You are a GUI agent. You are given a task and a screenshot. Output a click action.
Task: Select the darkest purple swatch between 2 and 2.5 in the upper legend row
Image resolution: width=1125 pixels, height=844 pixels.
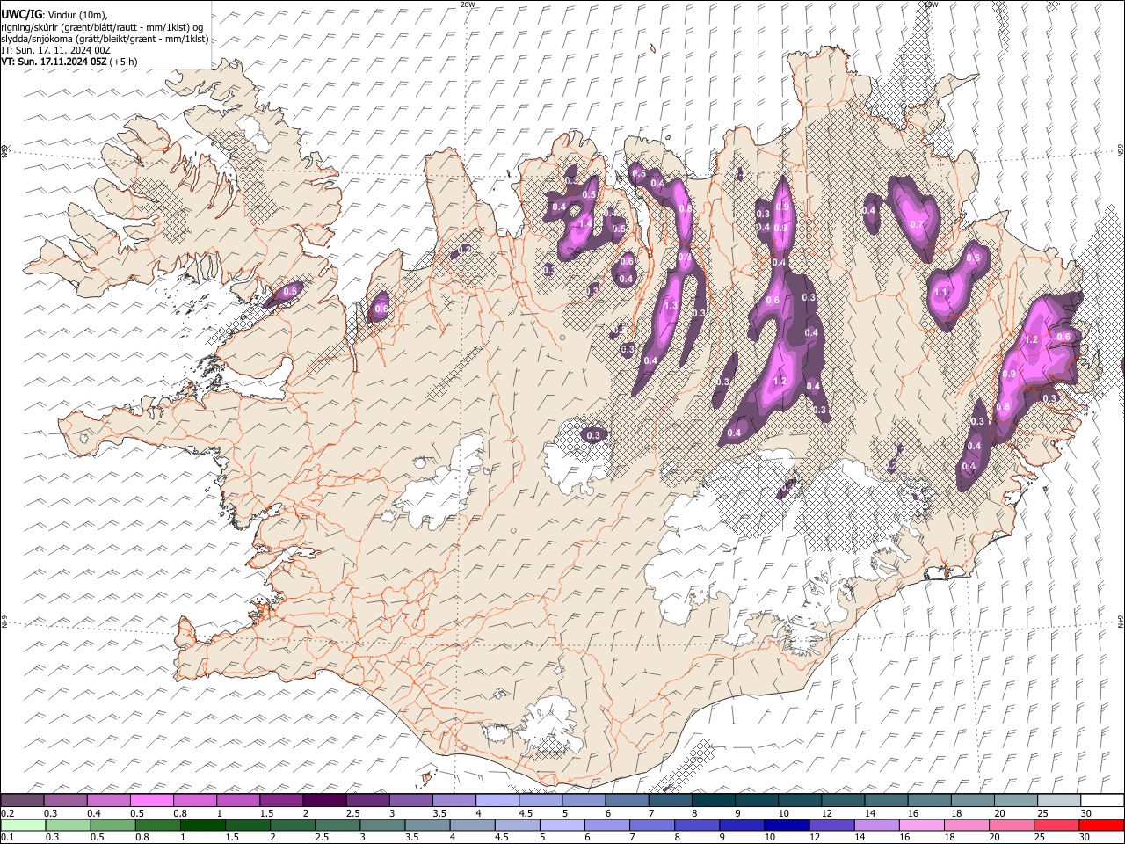(x=324, y=800)
